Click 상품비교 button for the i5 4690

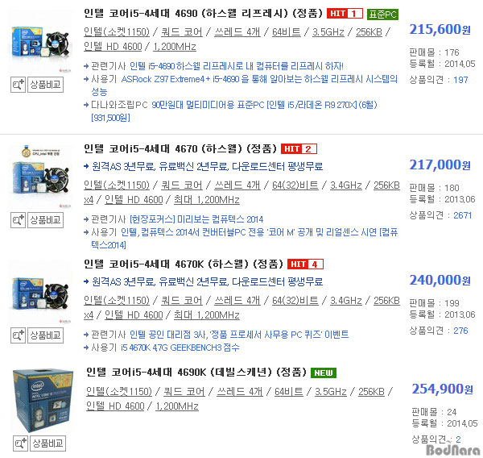46,85
